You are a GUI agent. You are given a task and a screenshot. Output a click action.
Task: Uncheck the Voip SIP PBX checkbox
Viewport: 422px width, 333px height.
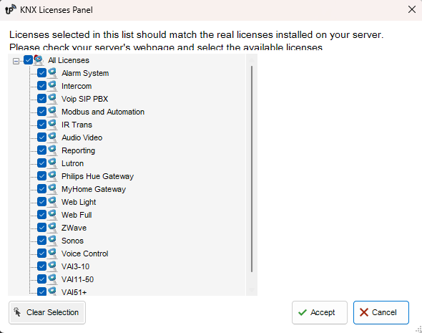[41, 99]
